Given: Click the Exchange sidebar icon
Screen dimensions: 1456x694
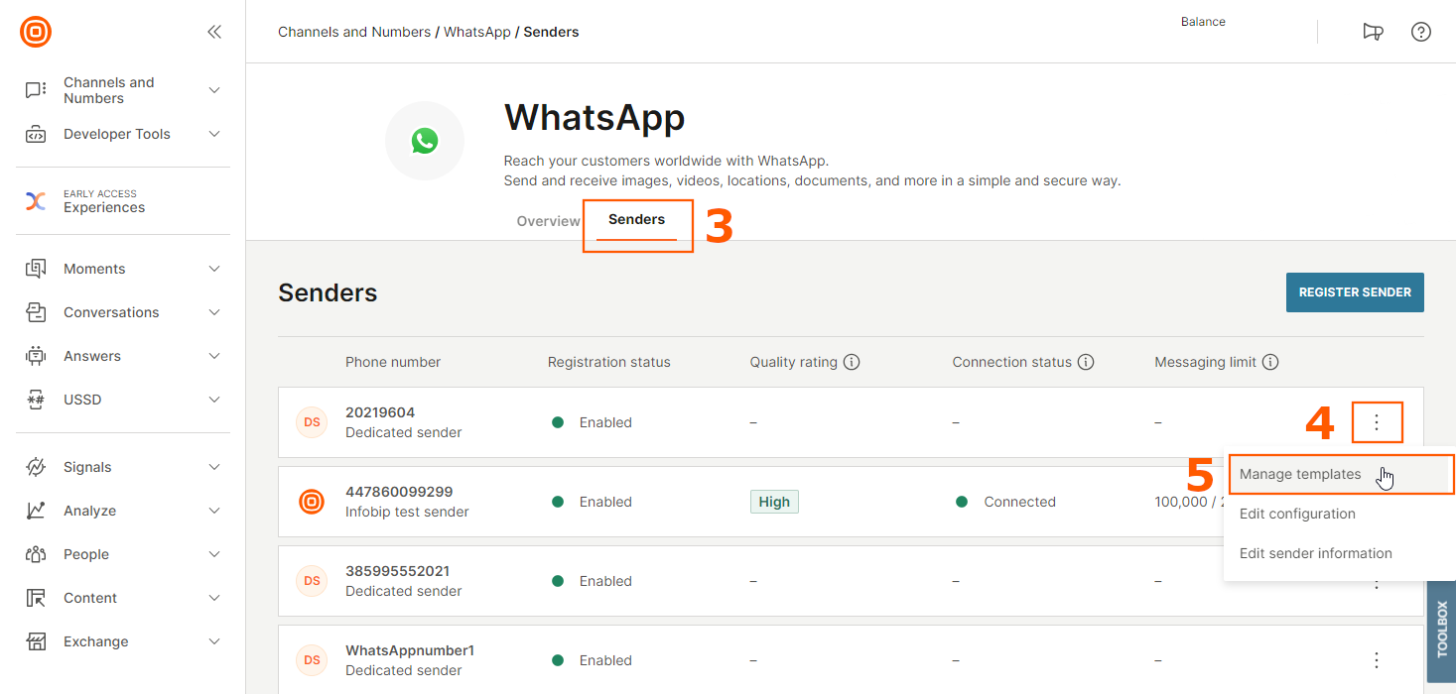Looking at the screenshot, I should pos(36,641).
